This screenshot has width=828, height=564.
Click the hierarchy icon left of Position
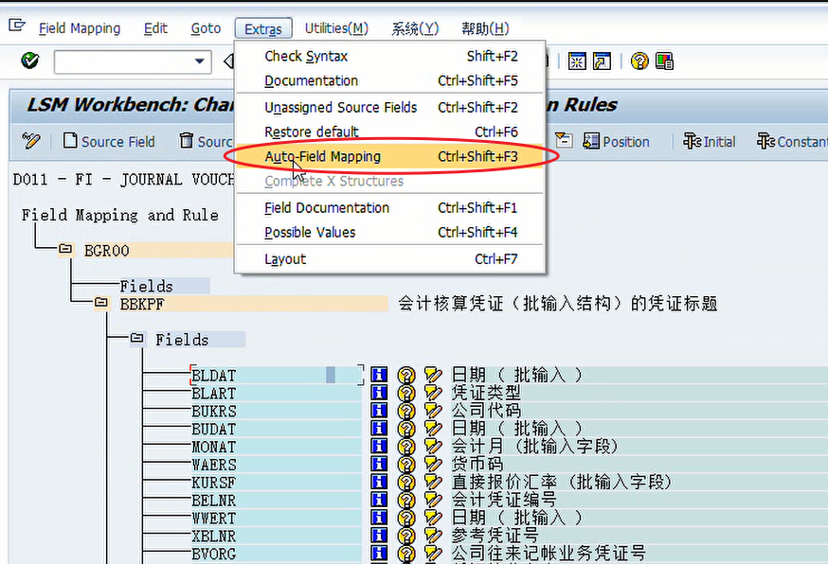point(563,140)
